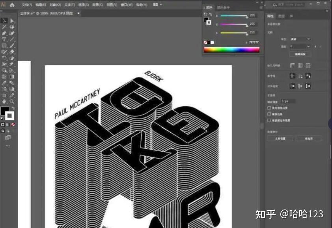332x228 pixels.
Task: Select the Eyedropper tool
Action: pos(4,83)
